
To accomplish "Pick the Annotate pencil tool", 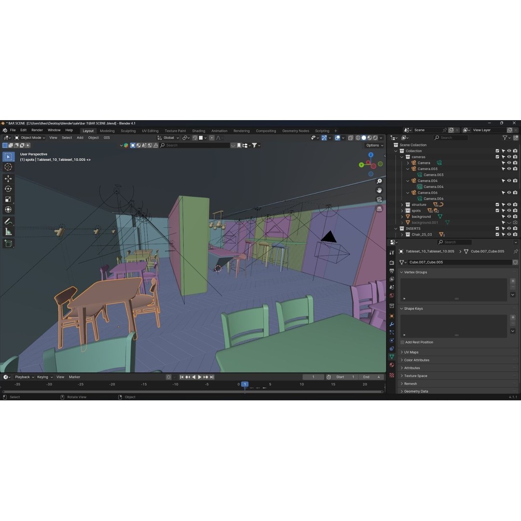I will click(x=8, y=221).
